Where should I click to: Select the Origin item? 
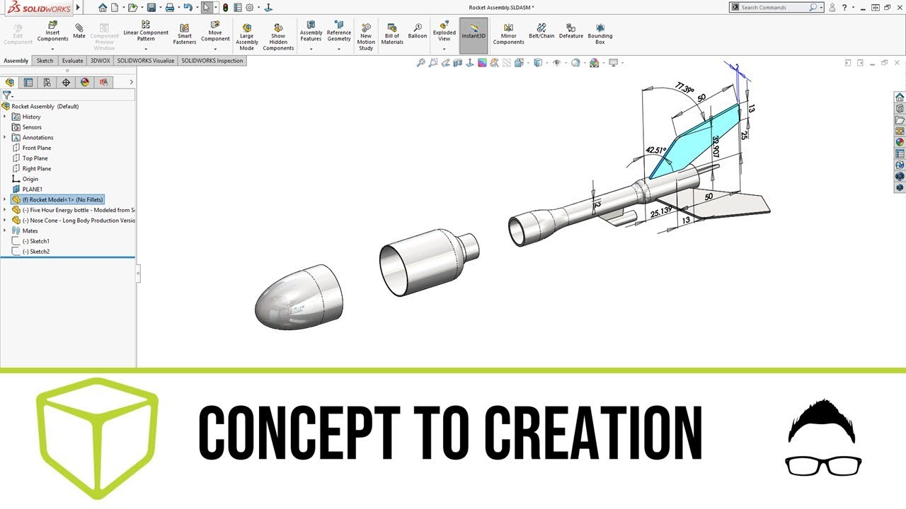click(x=30, y=179)
